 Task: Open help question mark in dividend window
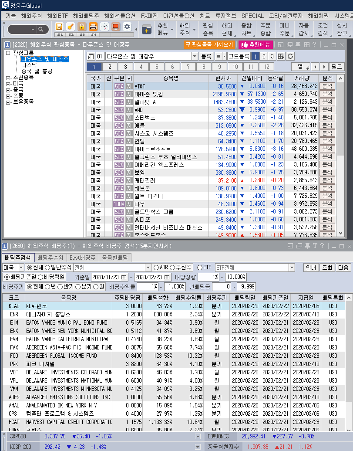point(322,246)
